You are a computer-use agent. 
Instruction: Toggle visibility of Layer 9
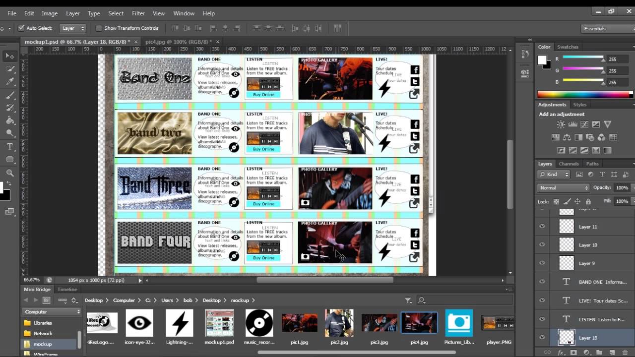[x=542, y=263]
